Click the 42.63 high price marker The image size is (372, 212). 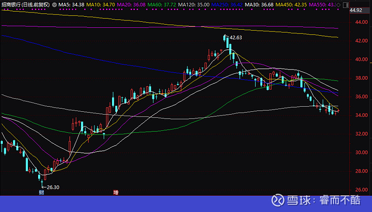click(x=236, y=38)
